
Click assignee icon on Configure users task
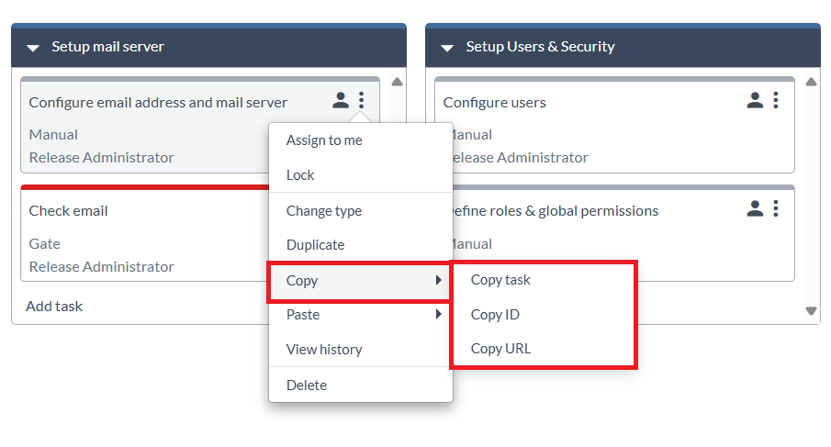[x=755, y=100]
